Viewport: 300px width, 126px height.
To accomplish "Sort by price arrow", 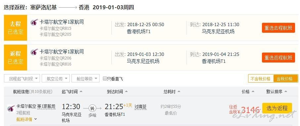I will 253,92.
